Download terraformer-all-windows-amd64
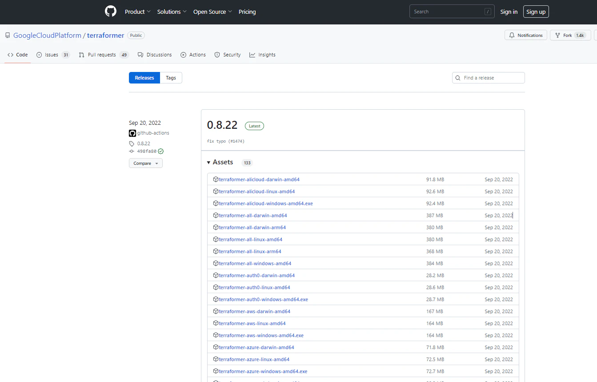The width and height of the screenshot is (597, 382). 255,263
